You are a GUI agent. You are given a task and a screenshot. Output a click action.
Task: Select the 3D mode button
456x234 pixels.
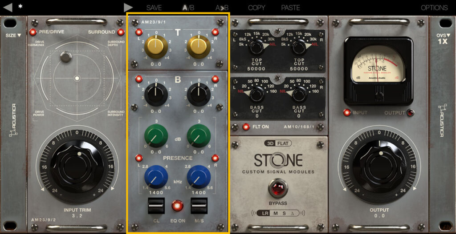click(269, 143)
